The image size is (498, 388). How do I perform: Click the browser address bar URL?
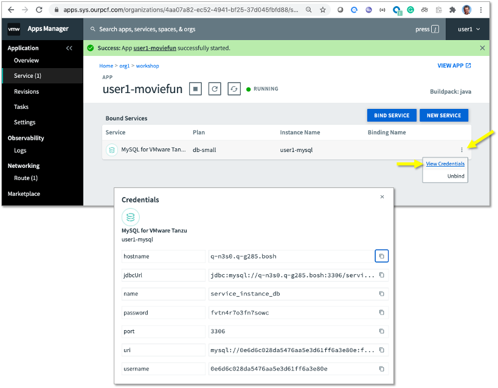click(x=181, y=10)
